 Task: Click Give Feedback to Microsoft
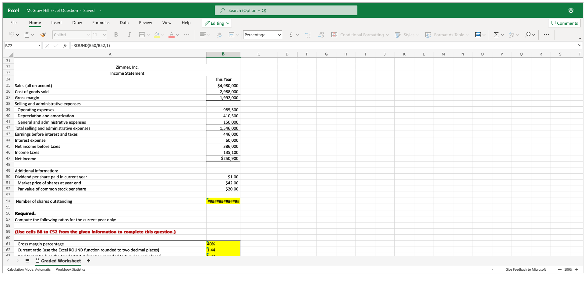(x=526, y=270)
